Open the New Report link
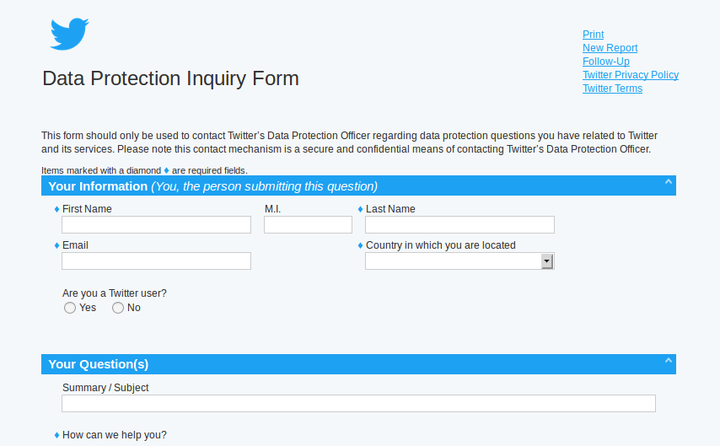Screen dimensions: 720x446 coord(610,48)
